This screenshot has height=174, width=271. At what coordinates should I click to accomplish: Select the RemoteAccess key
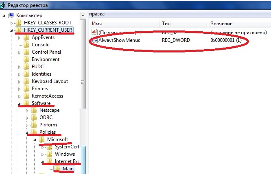47,96
